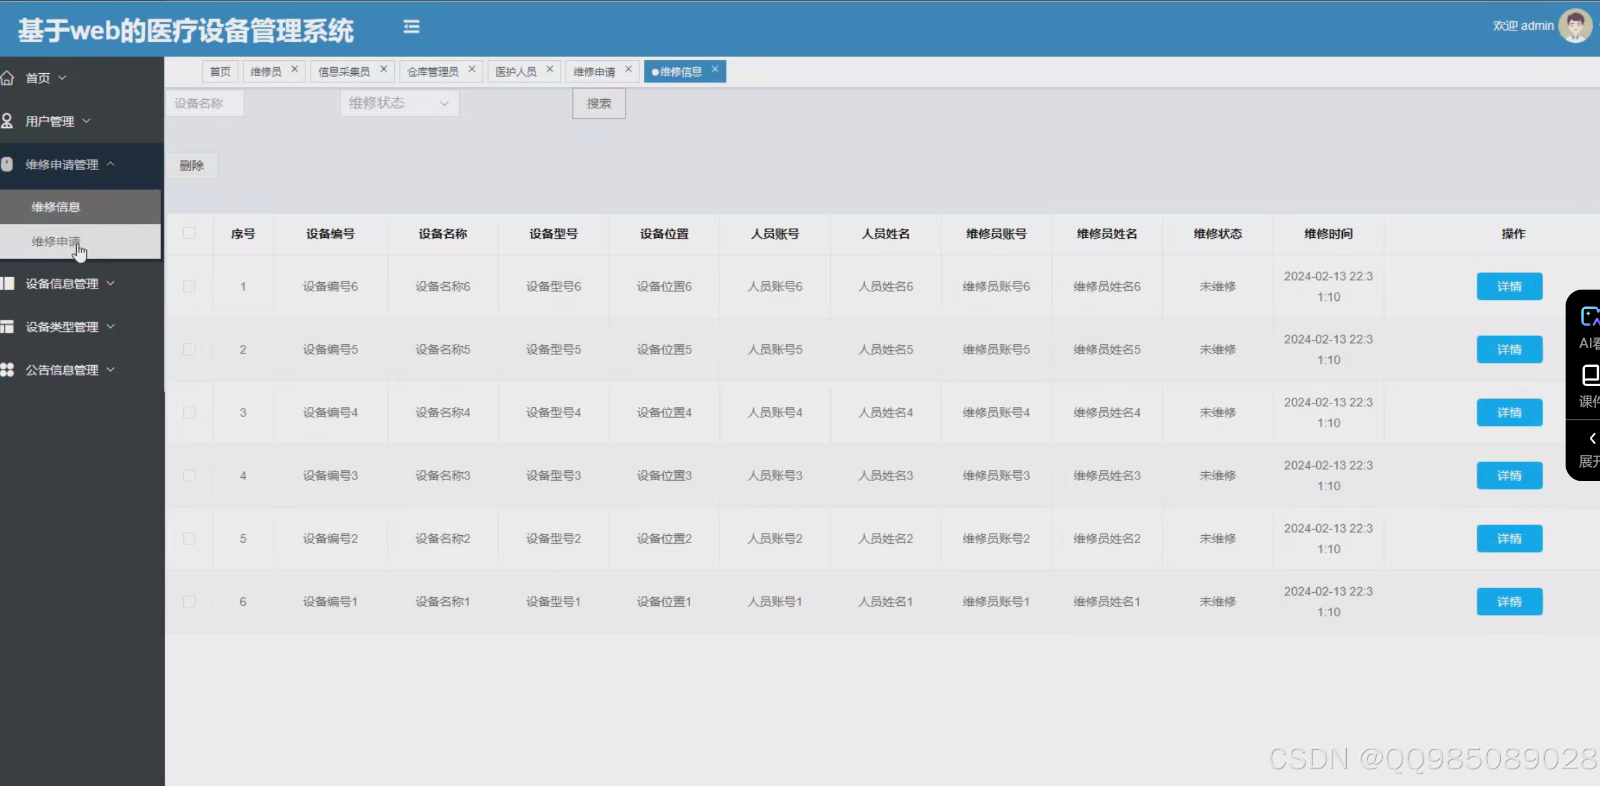Click the home icon in the sidebar

[x=7, y=78]
